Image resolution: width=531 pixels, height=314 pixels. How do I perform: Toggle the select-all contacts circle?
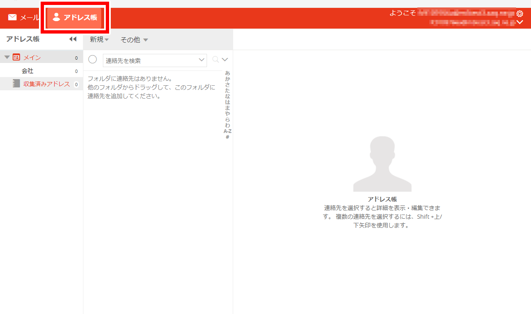(93, 60)
